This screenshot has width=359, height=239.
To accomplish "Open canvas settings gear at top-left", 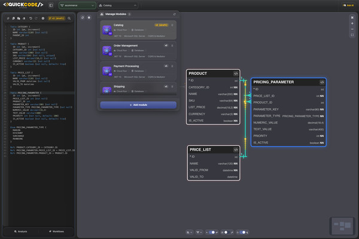I will (x=89, y=17).
